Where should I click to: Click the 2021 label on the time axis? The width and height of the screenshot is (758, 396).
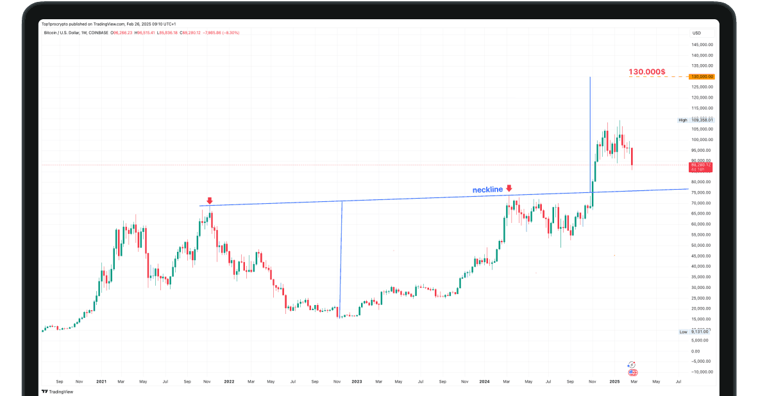click(101, 381)
